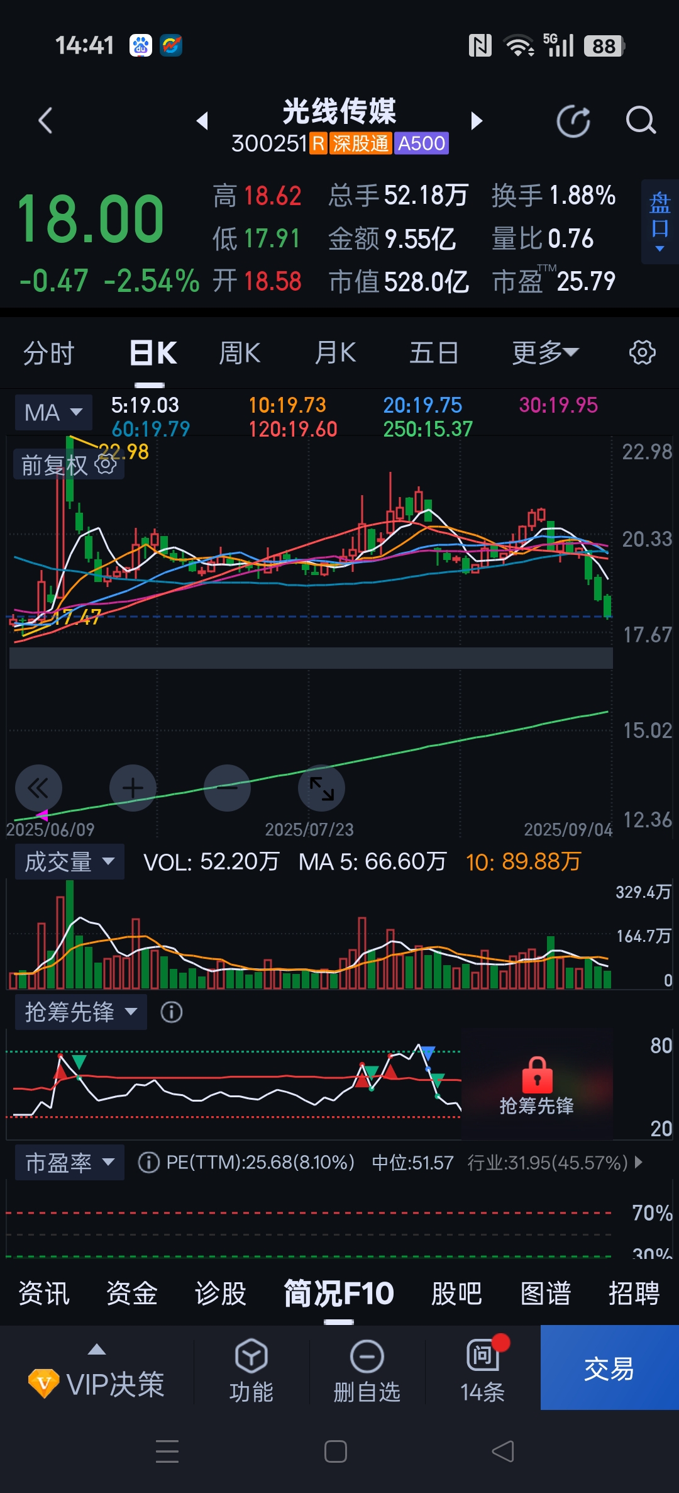Open the 抢筹先锋 indicator dropdown
This screenshot has width=679, height=1493.
click(80, 1012)
